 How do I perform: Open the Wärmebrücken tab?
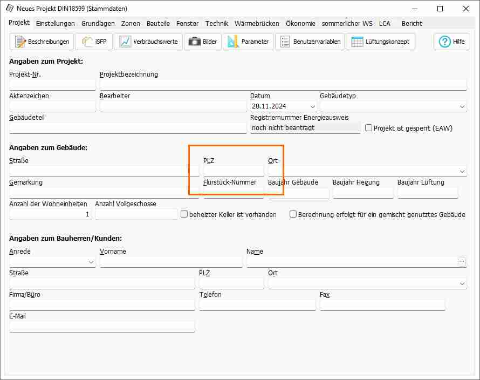257,24
